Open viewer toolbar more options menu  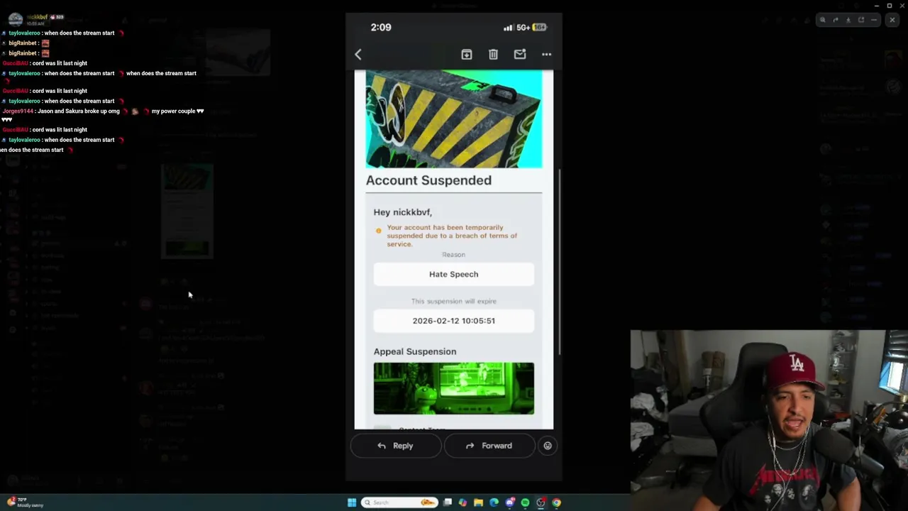(874, 20)
